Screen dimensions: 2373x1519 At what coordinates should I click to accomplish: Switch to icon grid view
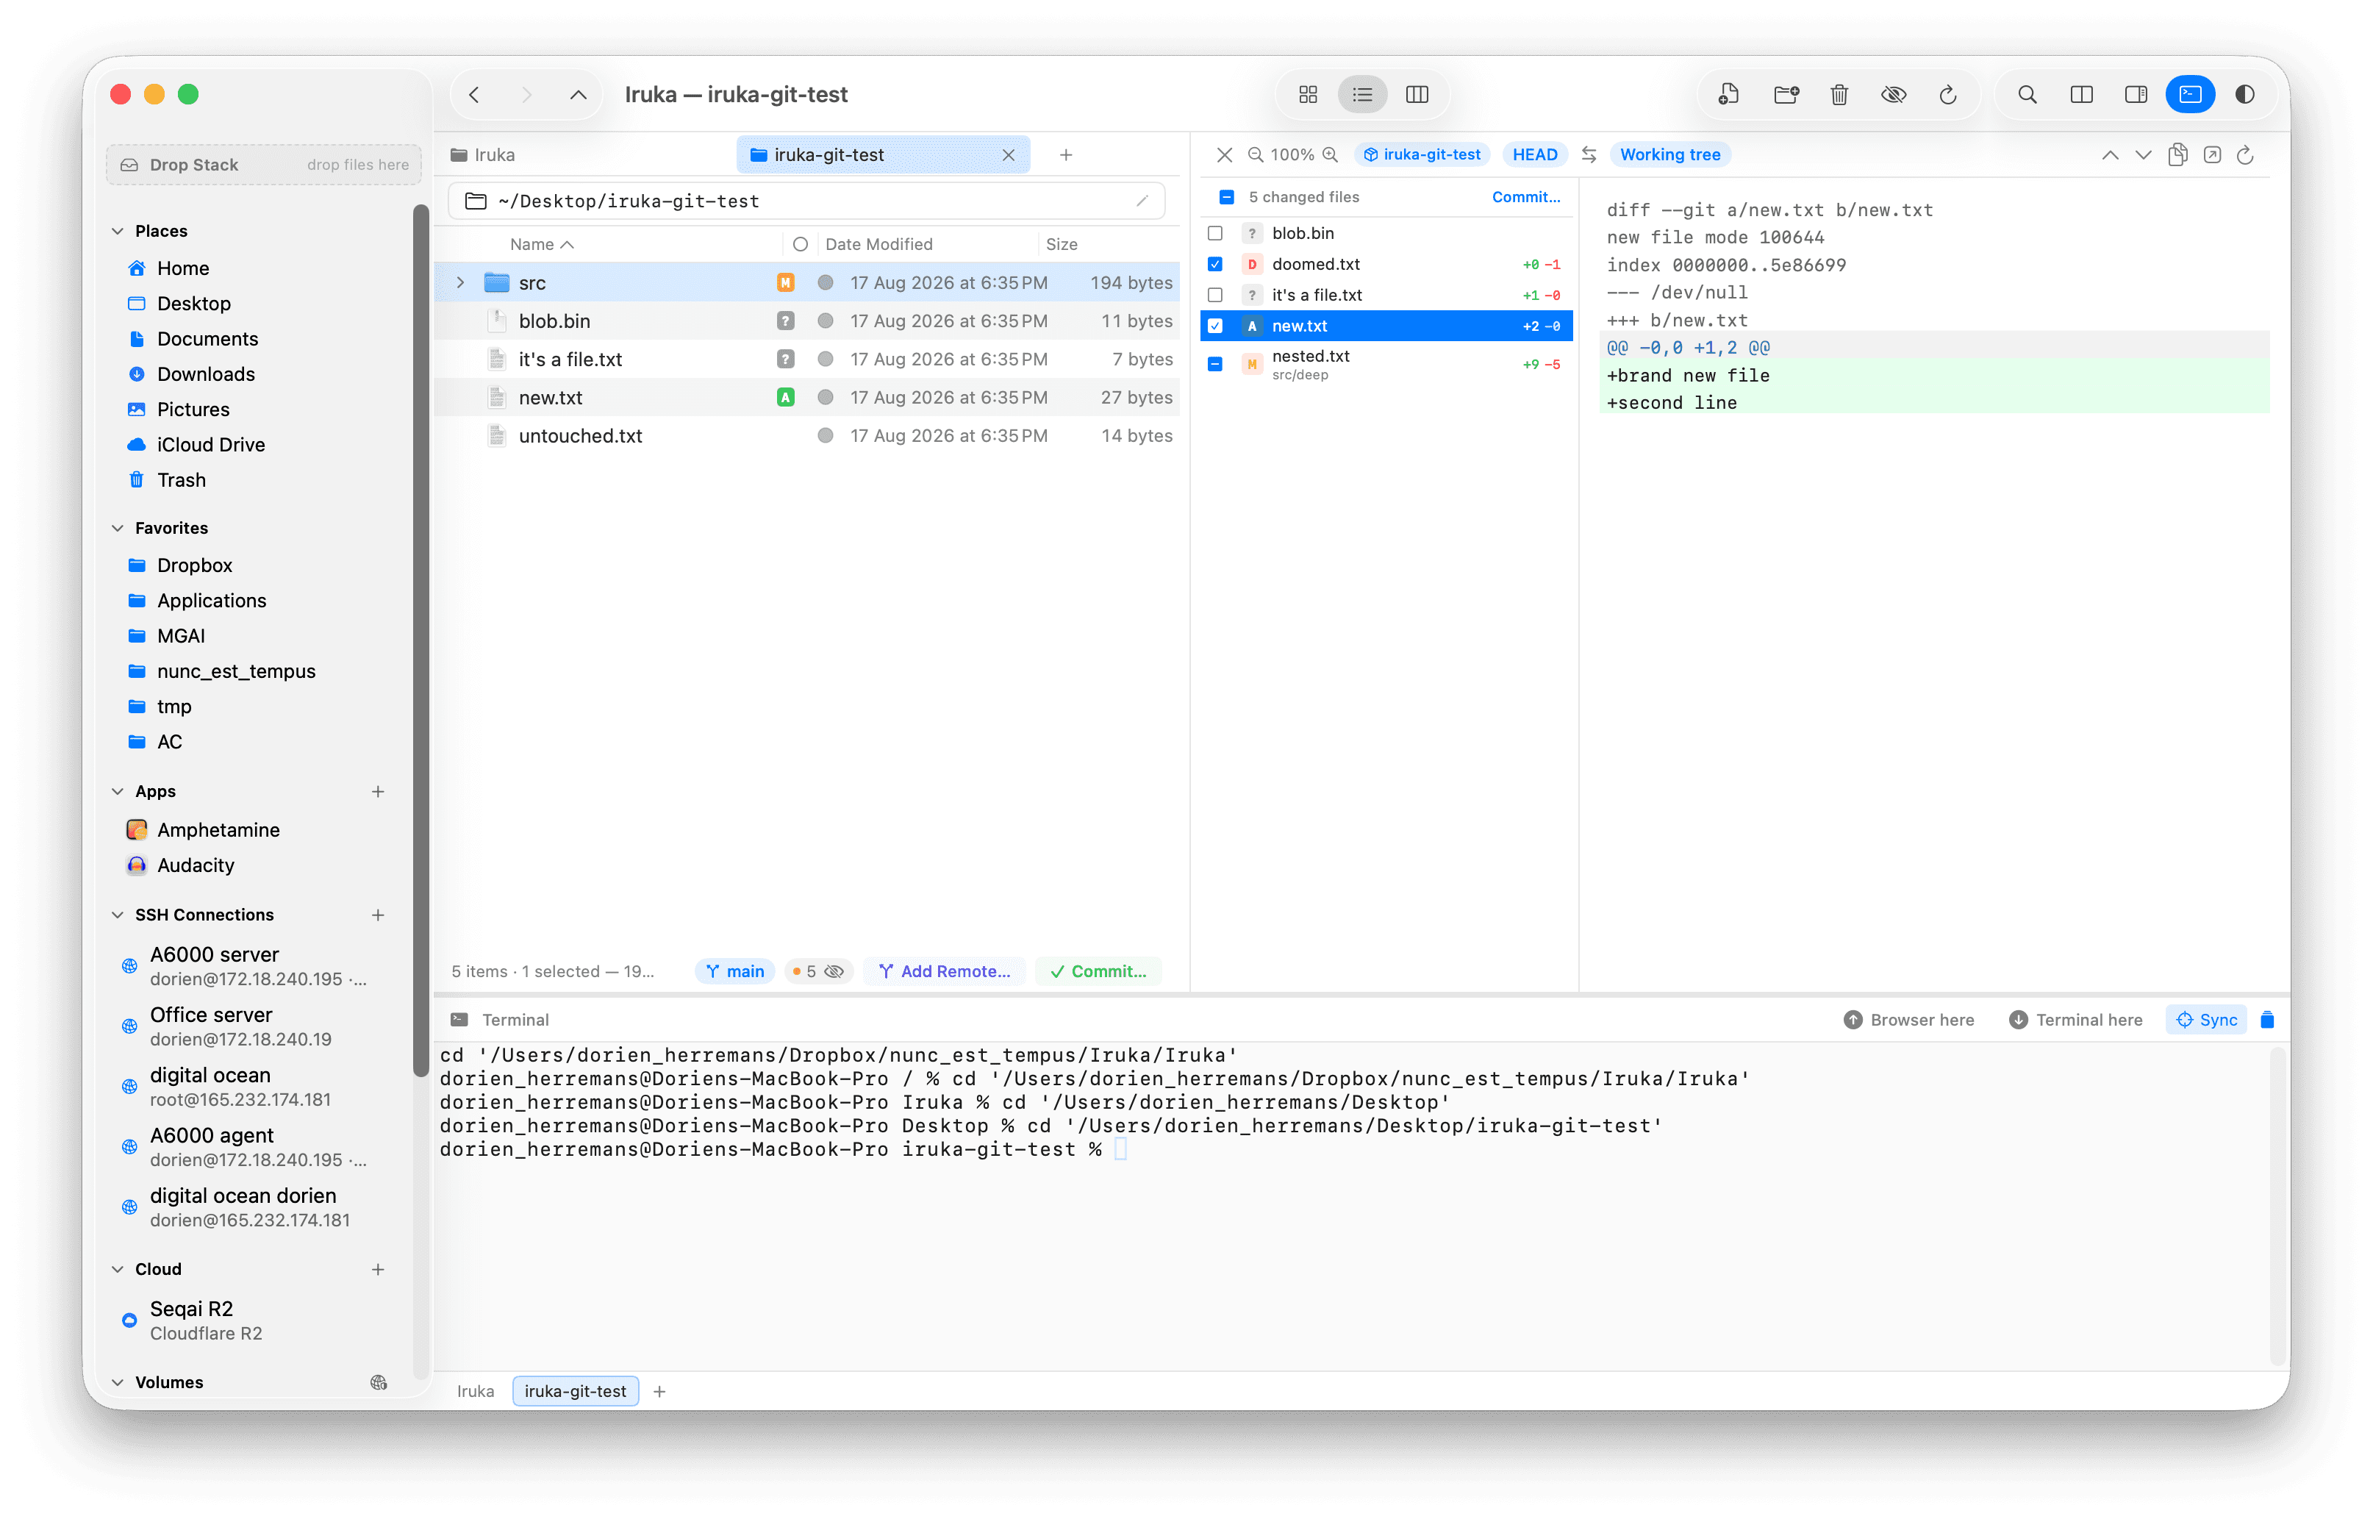click(x=1308, y=95)
